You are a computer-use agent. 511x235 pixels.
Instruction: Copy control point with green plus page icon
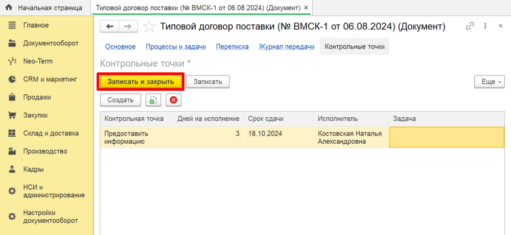point(153,100)
